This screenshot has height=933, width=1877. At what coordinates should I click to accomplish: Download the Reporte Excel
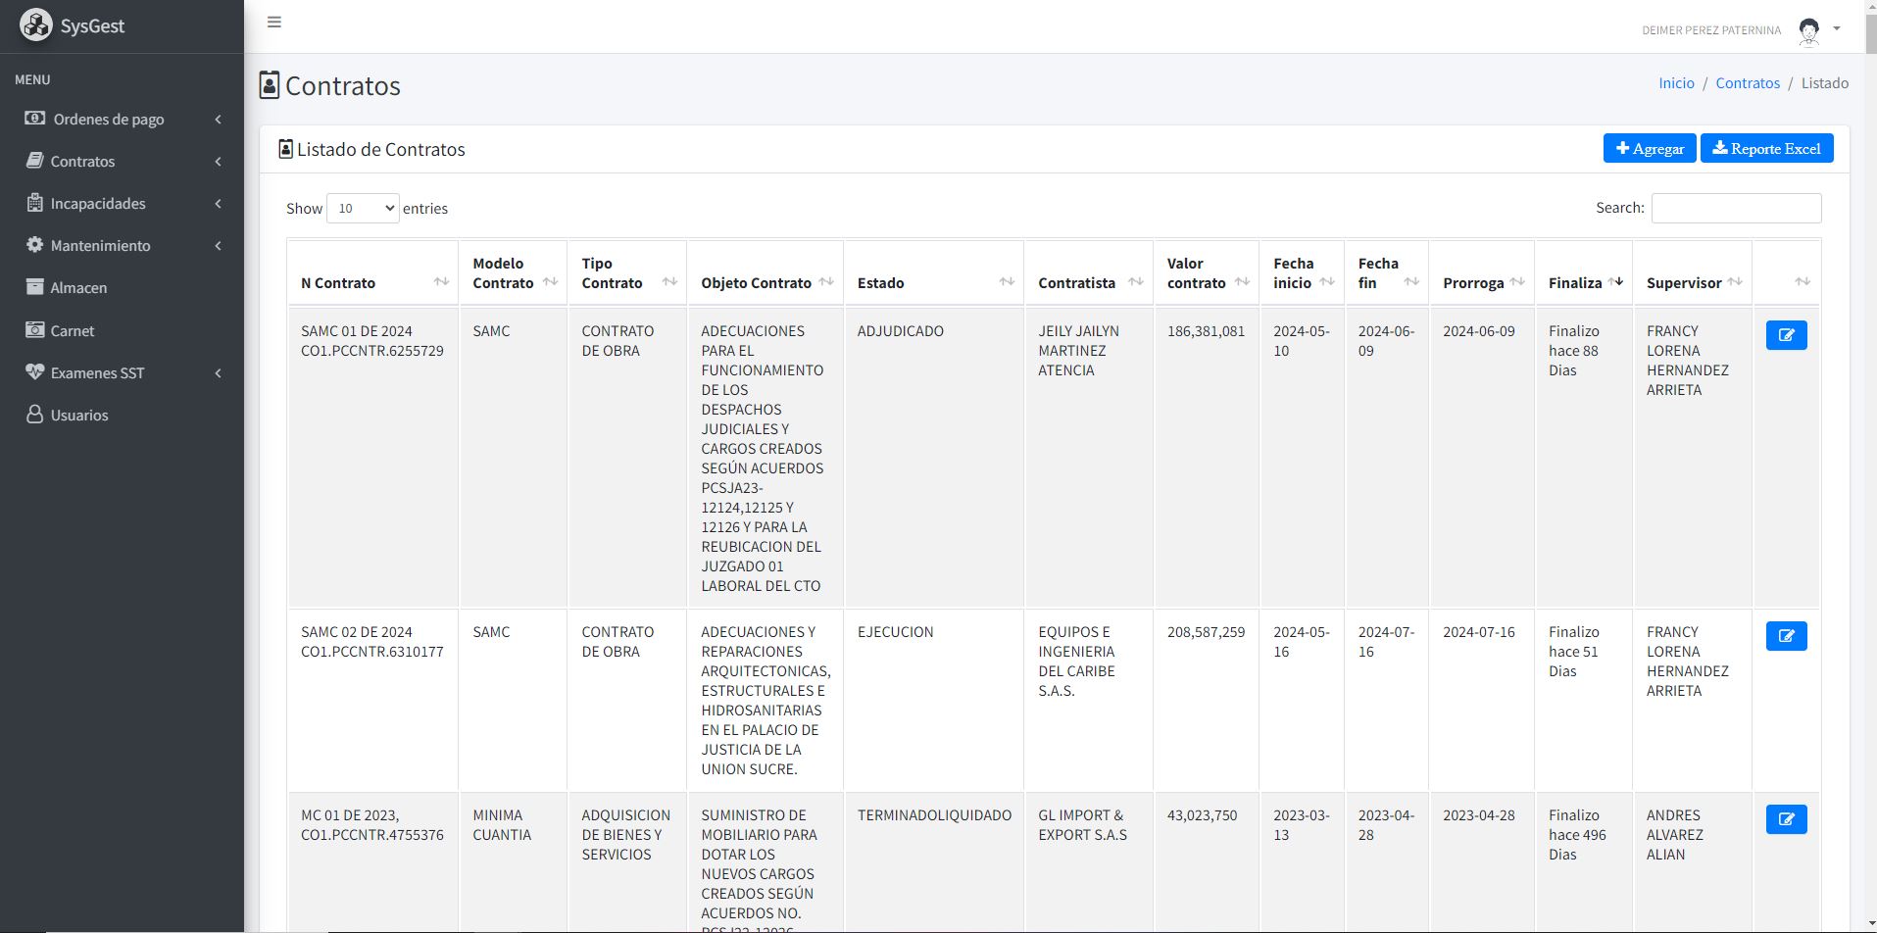click(1766, 149)
